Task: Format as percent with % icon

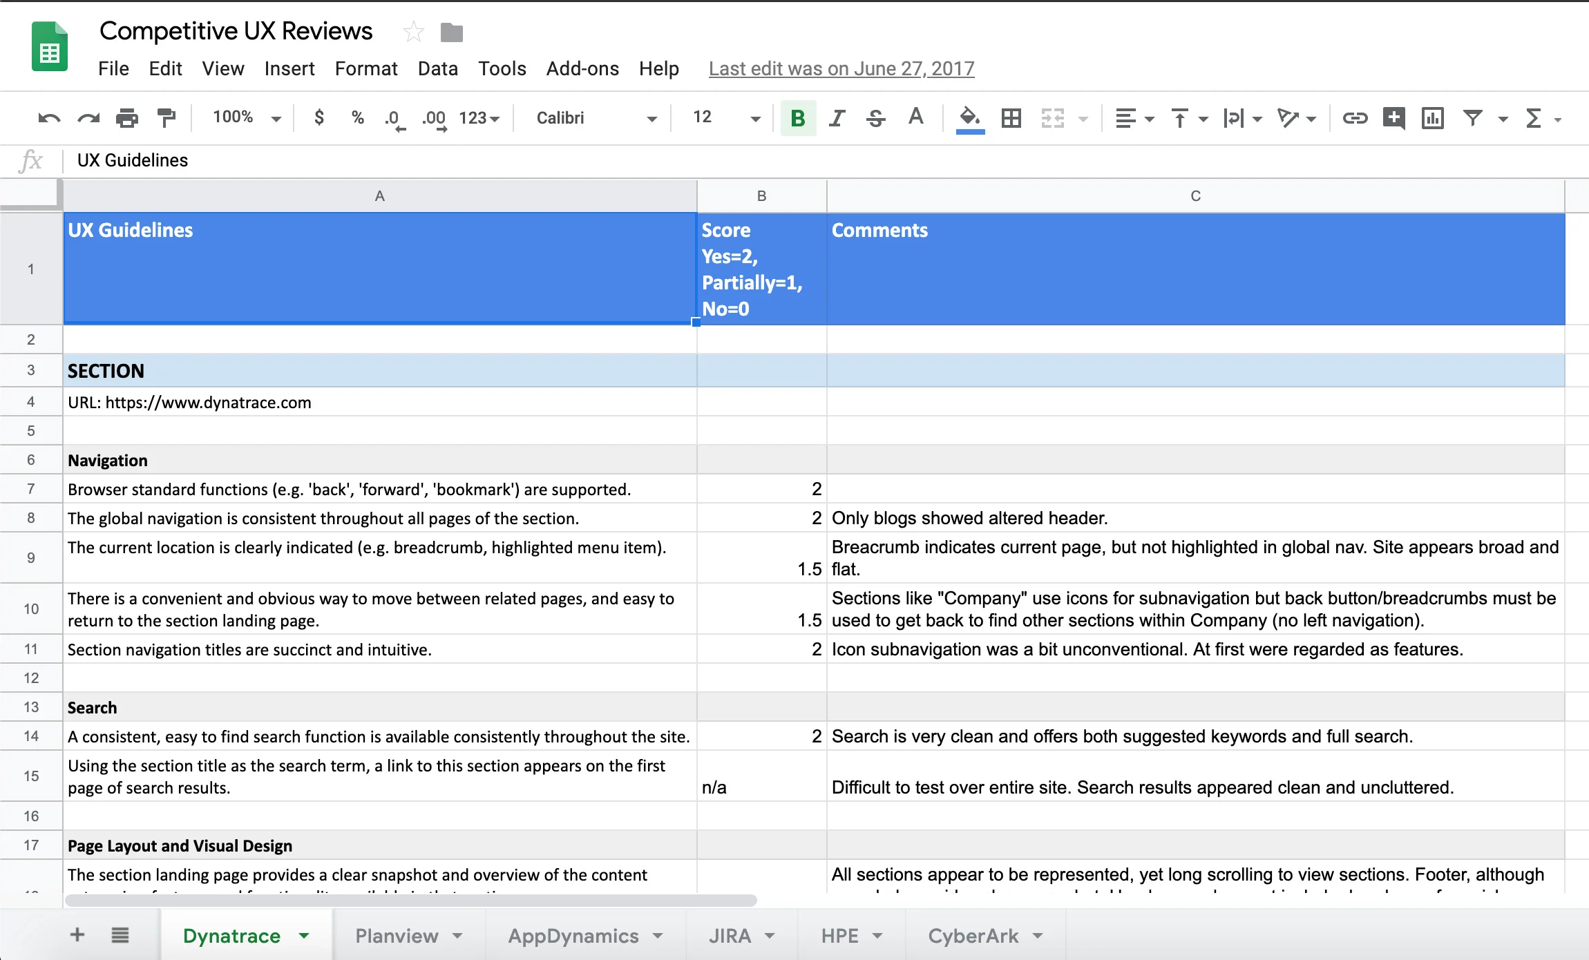Action: click(357, 118)
